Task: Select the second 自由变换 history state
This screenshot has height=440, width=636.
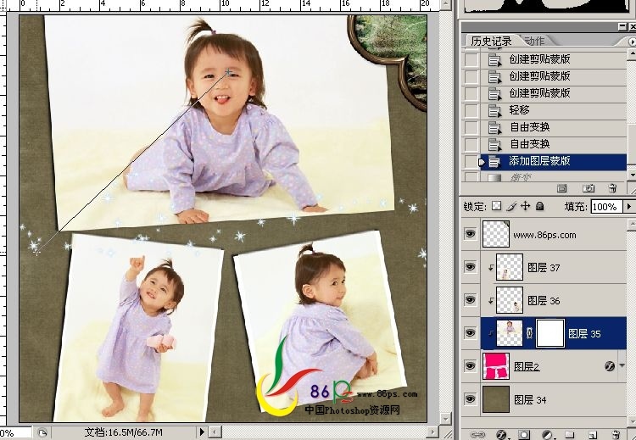Action: 554,144
